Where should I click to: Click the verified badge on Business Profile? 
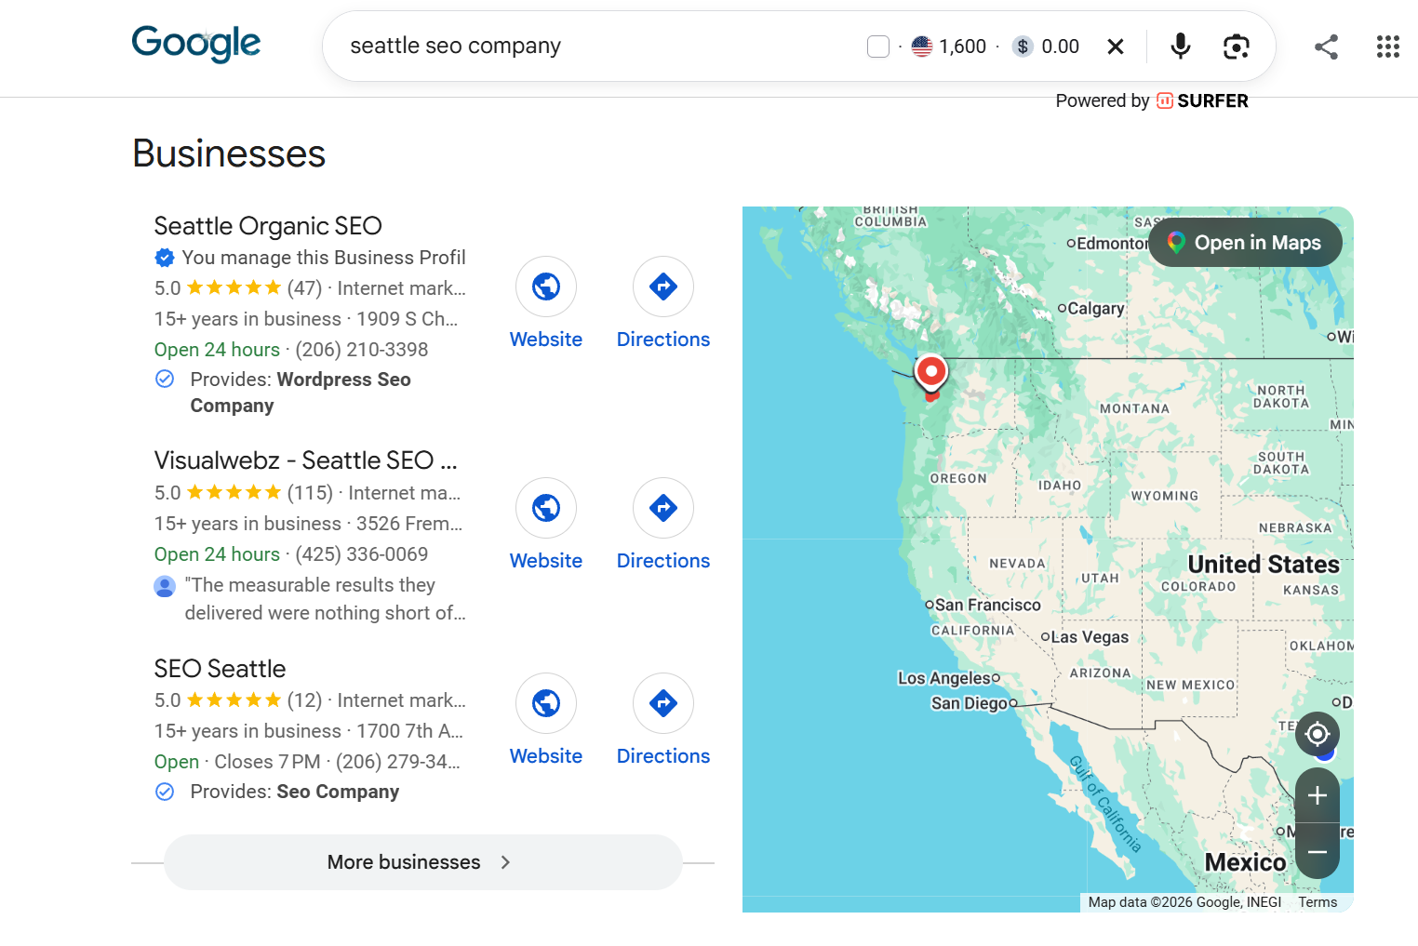165,258
